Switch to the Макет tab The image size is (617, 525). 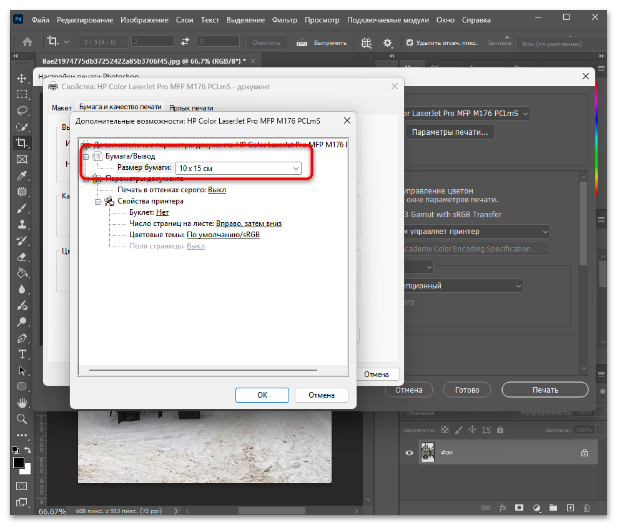tap(62, 108)
